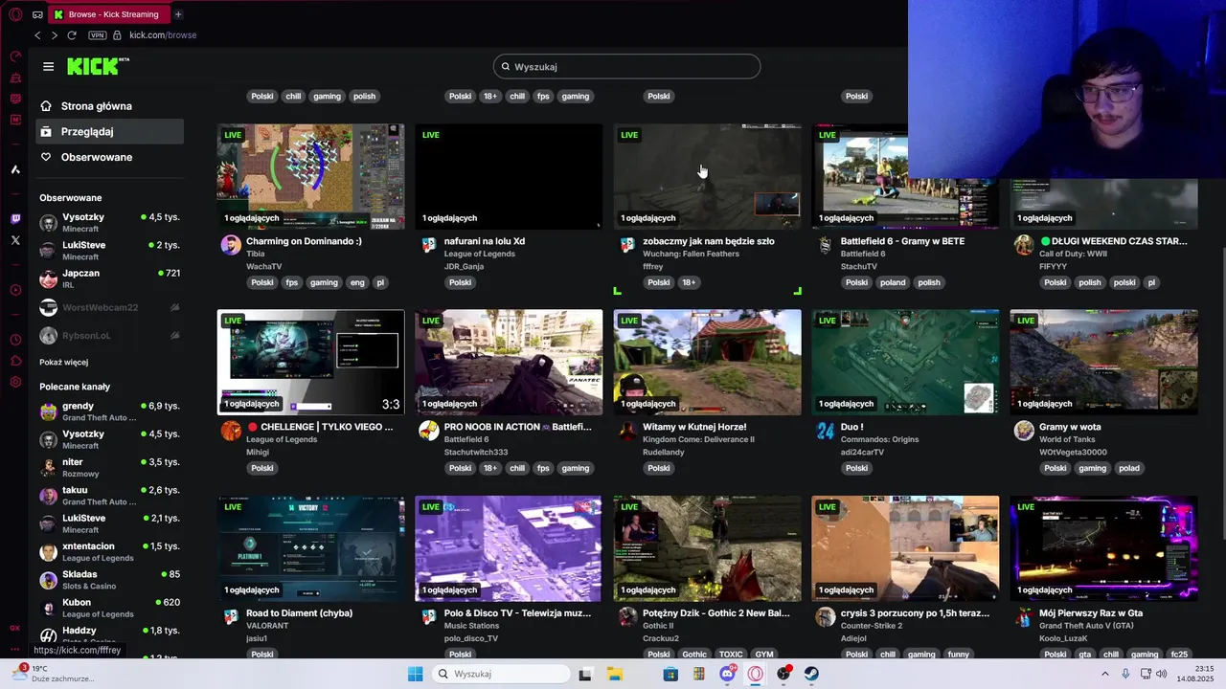Open xntentacion channel in recommended list
The width and height of the screenshot is (1226, 689).
point(110,551)
